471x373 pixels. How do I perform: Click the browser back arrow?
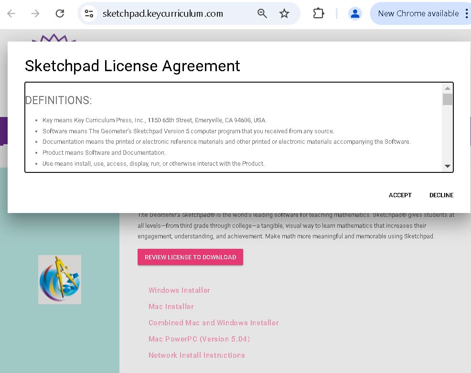11,13
